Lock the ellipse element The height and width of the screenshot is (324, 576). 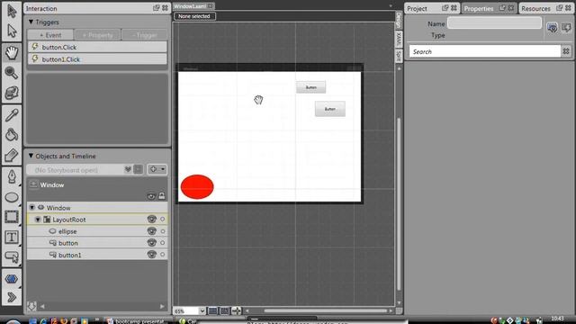[x=163, y=231]
